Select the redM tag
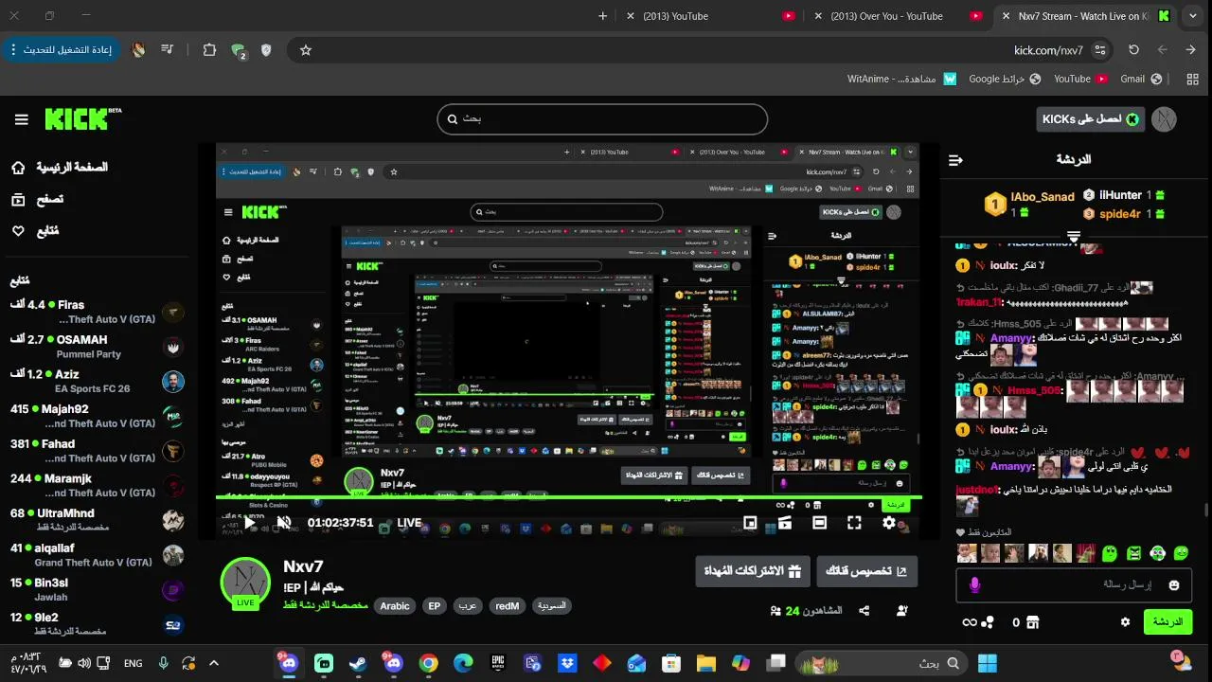1212x682 pixels. click(x=508, y=606)
